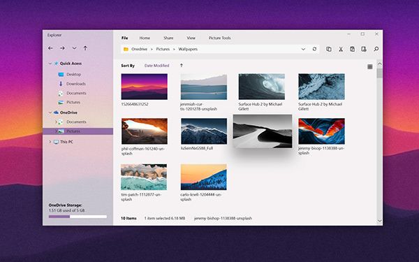This screenshot has height=262, width=419.
Task: Click the Paste clipboard icon
Action: click(352, 49)
